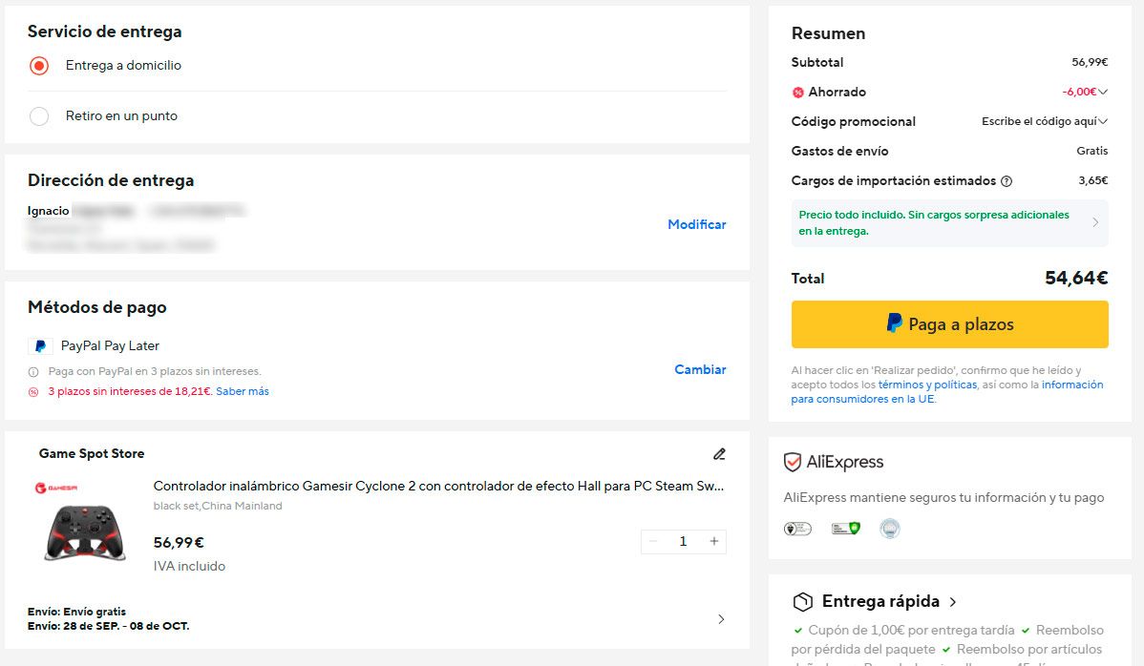Click Cambiar to change payment method
Screen dimensions: 1144x666
click(700, 369)
